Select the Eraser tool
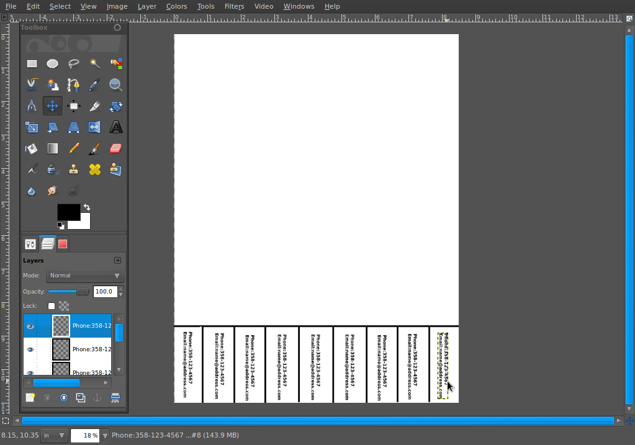 pyautogui.click(x=116, y=148)
